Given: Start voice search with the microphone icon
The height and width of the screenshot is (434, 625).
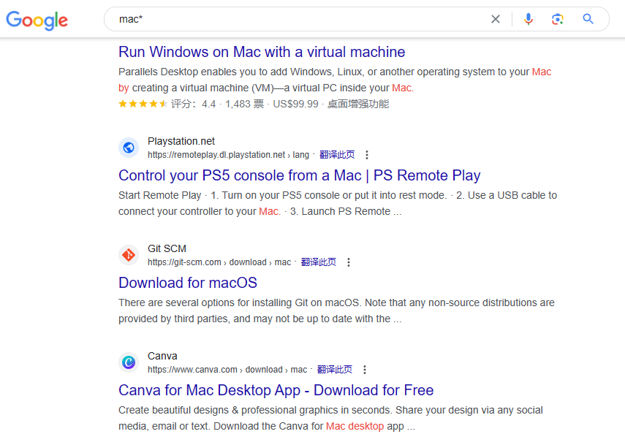Looking at the screenshot, I should pyautogui.click(x=528, y=19).
